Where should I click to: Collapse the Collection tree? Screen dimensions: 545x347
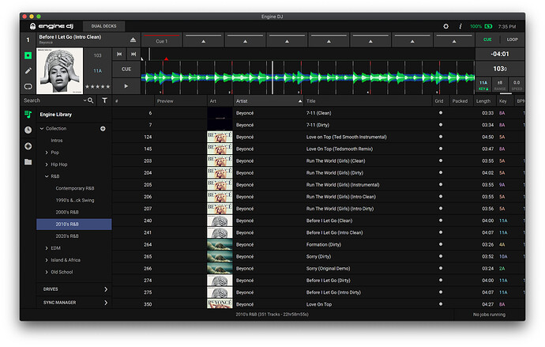pyautogui.click(x=42, y=129)
